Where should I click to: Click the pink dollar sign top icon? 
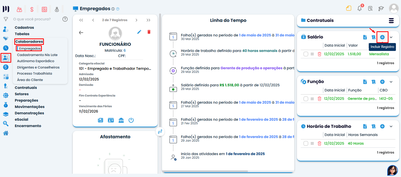[x=32, y=9]
